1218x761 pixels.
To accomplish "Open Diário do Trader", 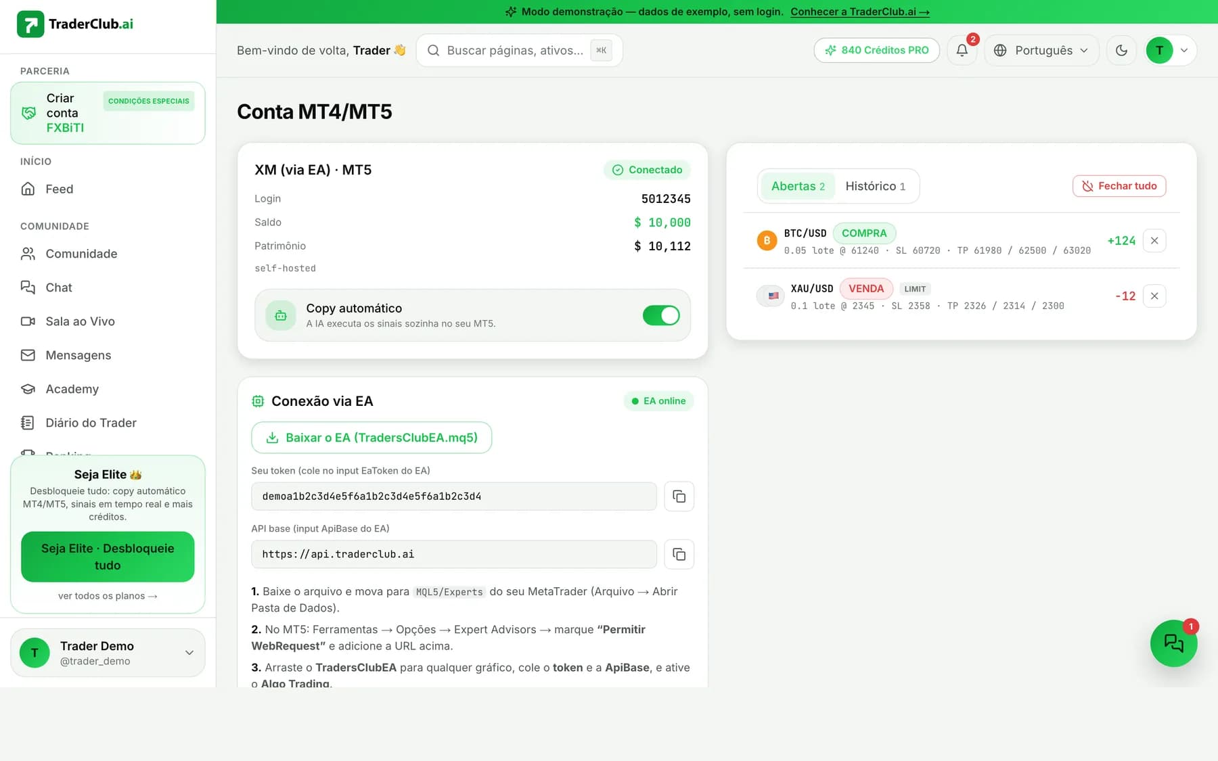I will [x=108, y=423].
